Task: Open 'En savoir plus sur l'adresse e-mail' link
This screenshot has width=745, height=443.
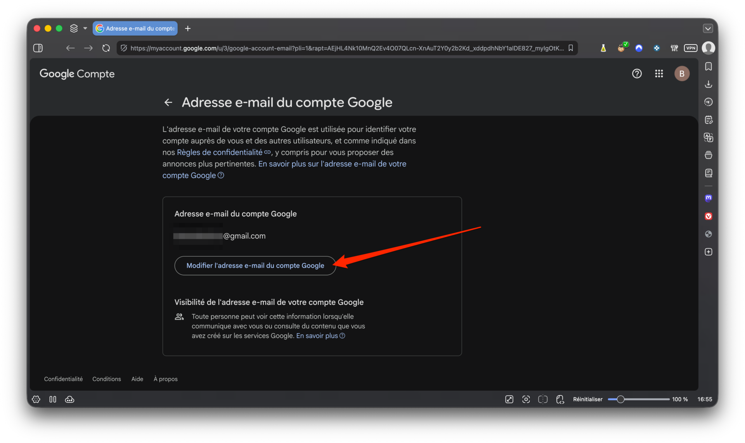Action: (x=284, y=170)
